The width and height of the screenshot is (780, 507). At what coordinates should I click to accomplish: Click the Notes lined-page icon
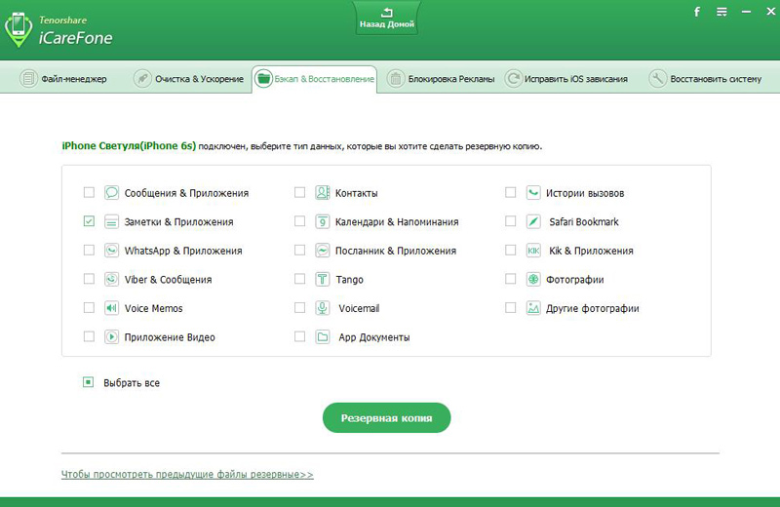111,221
